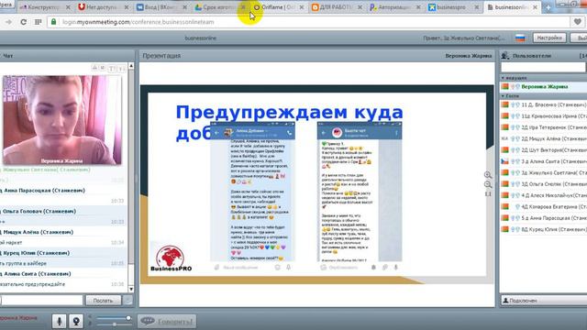Select user 4 Д Алеся Николайчук
Viewport: 587px width, 330px height.
[544, 195]
